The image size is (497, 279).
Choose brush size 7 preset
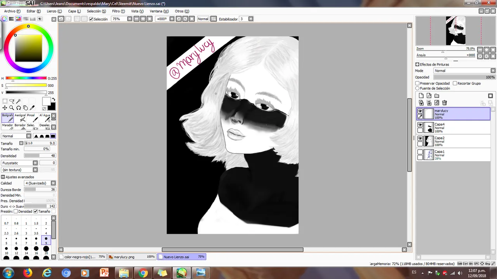tap(26, 241)
